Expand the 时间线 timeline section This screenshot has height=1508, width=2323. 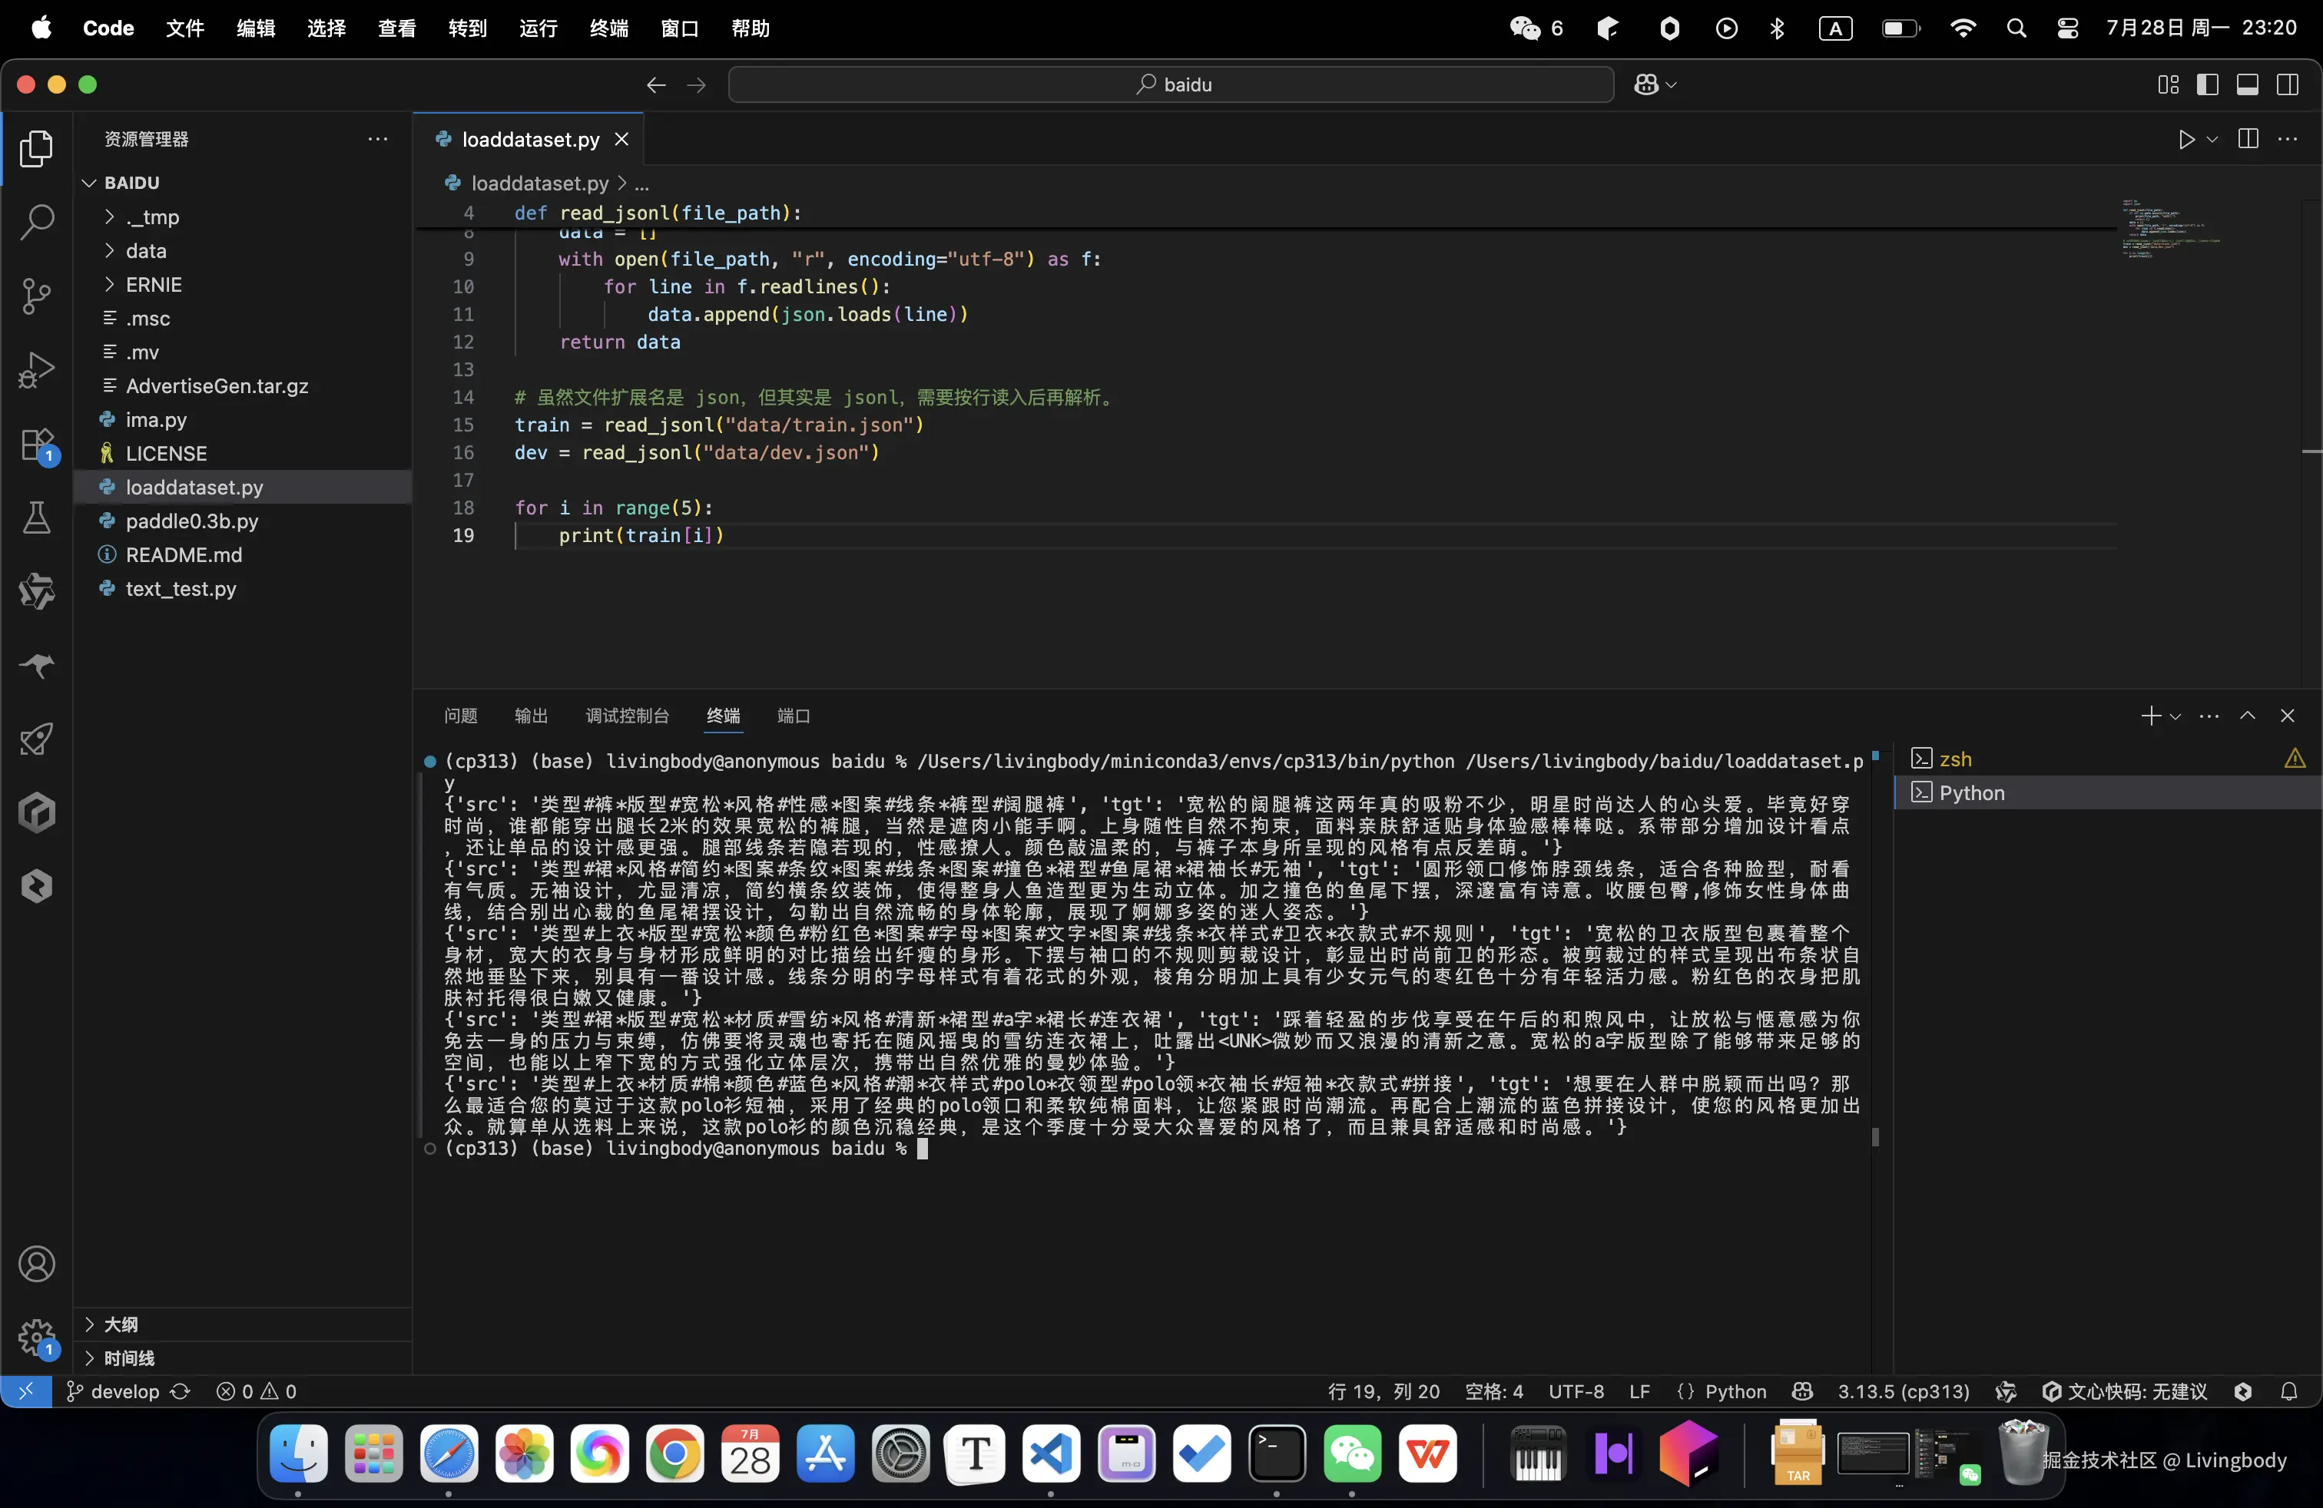coord(242,1359)
